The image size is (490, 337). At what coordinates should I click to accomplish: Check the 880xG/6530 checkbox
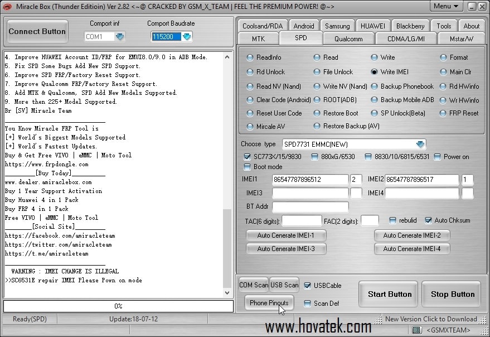coord(315,157)
